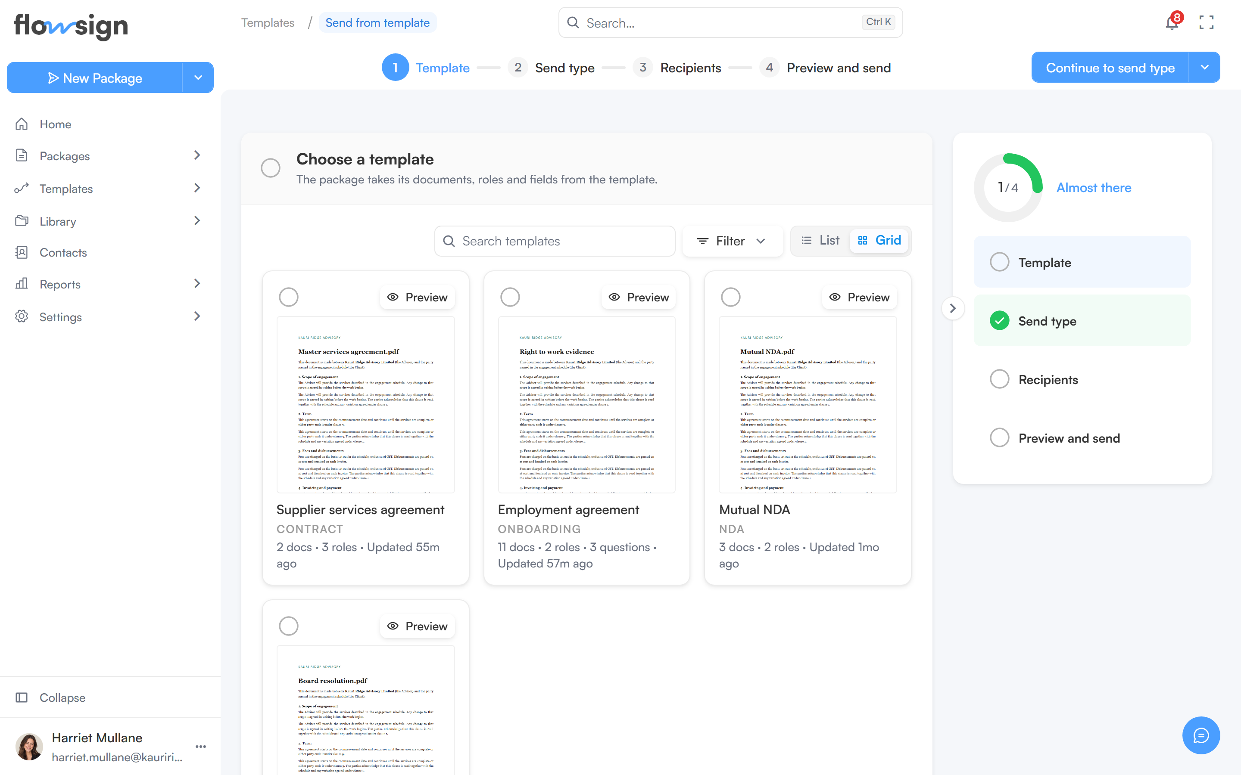Expand the Library submenu chevron

[197, 220]
